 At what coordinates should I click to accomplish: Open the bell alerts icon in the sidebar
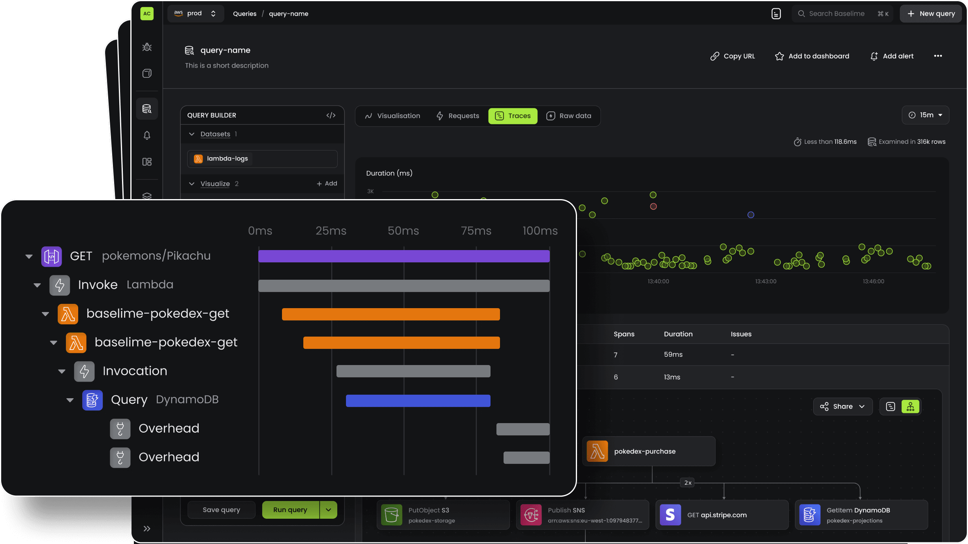click(x=147, y=135)
